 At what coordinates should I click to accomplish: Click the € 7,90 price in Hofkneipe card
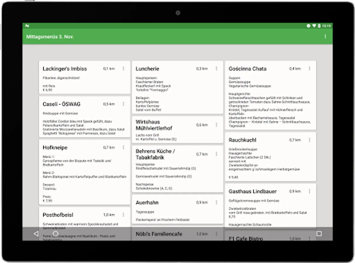click(x=47, y=201)
